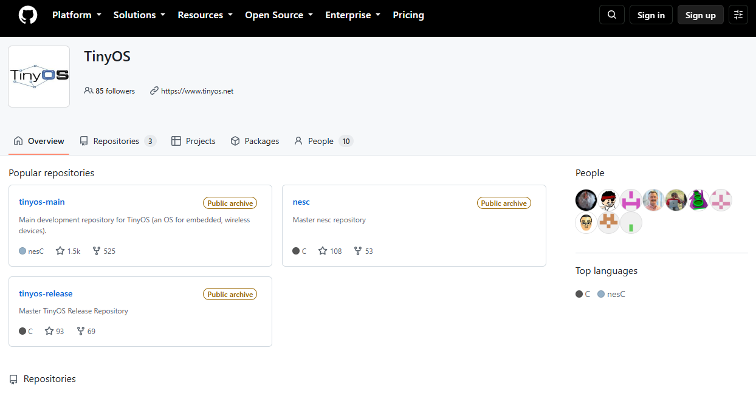
Task: Click tinyos-main description text
Action: [x=134, y=225]
